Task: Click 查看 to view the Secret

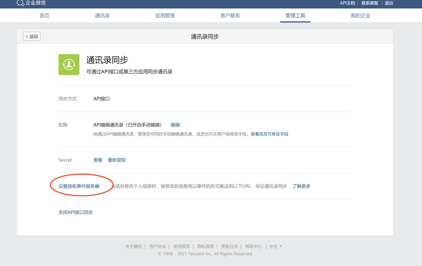Action: pos(98,160)
